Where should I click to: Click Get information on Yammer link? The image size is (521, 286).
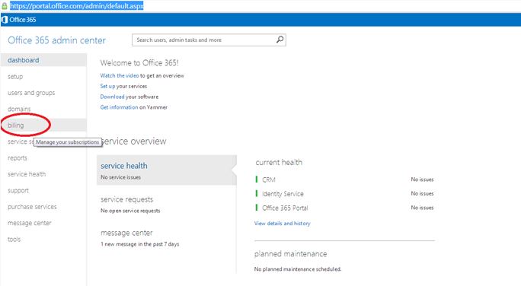pyautogui.click(x=119, y=107)
